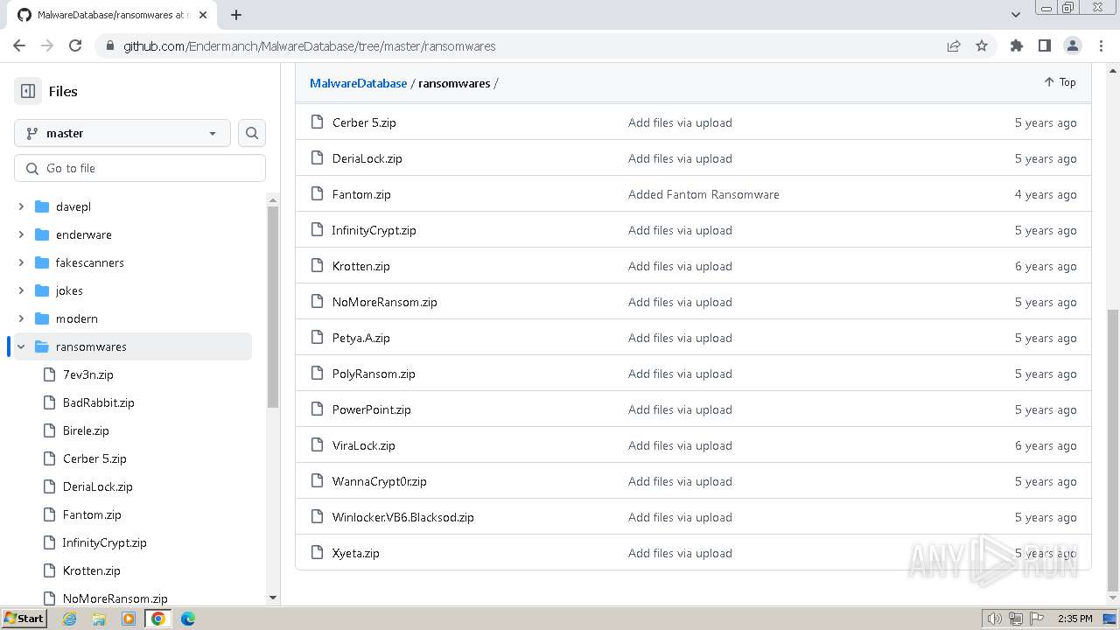
Task: Go forward in browser history
Action: tap(47, 45)
